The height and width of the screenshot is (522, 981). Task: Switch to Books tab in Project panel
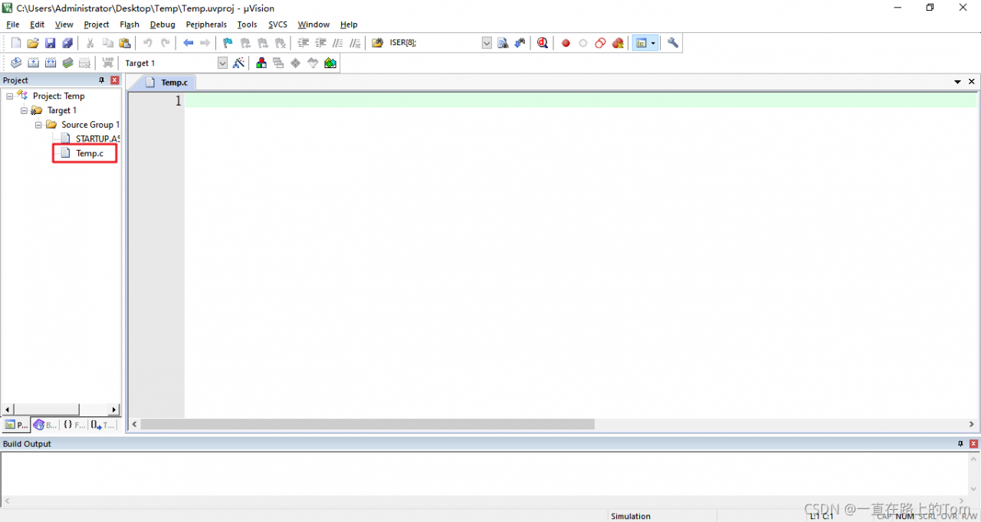[x=45, y=425]
